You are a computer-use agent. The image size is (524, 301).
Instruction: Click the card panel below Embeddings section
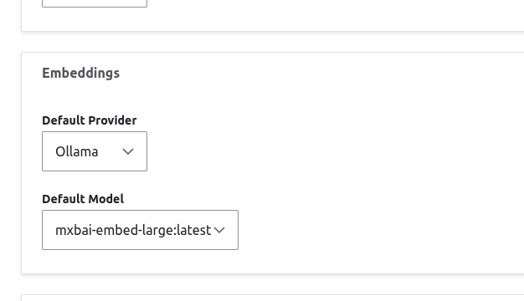[273, 298]
